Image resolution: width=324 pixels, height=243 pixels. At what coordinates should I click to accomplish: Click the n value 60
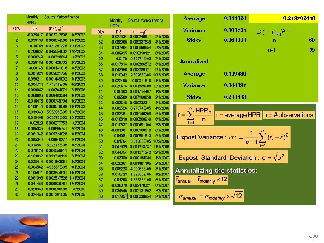311,40
